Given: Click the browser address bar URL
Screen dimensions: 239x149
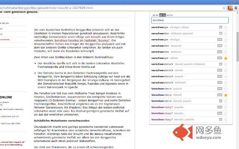Looking at the screenshot, I should [46, 8].
